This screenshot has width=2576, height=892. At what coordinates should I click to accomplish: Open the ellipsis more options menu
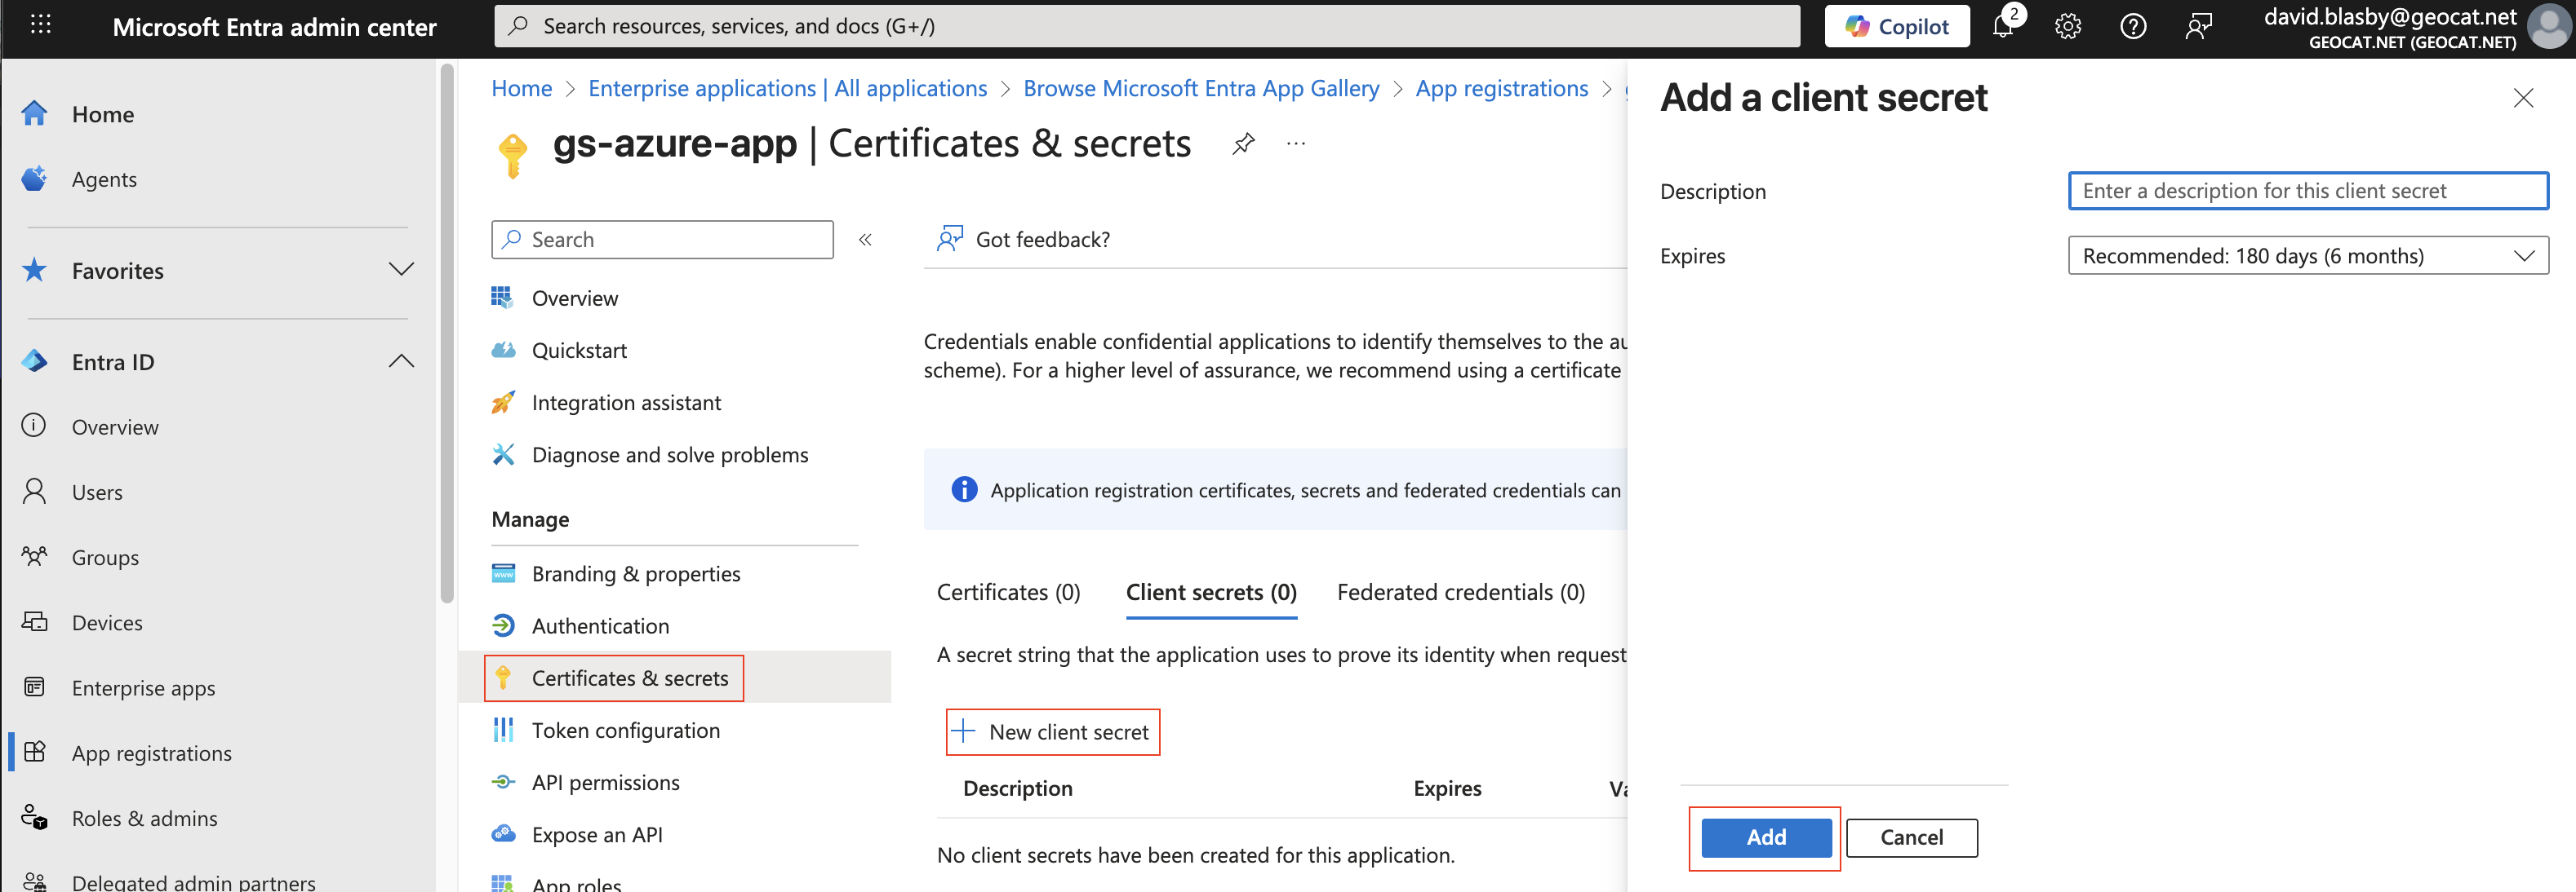[x=1296, y=144]
